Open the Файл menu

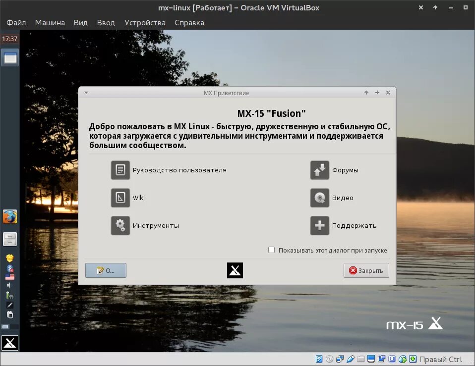point(16,23)
